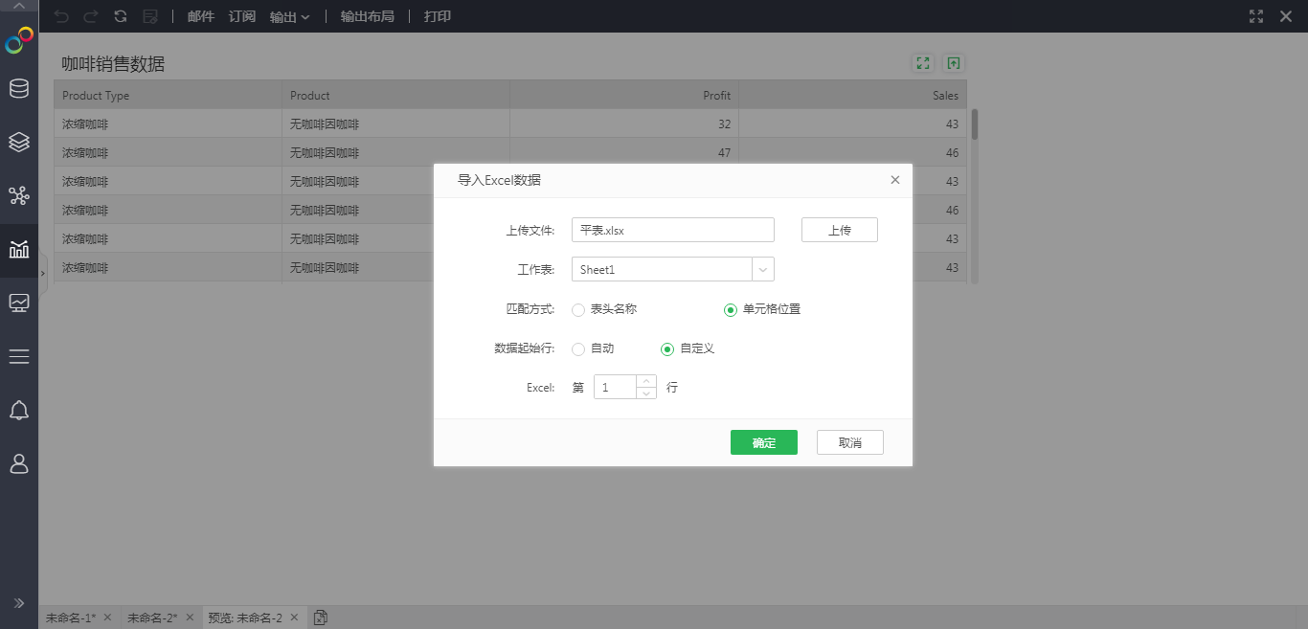1308x629 pixels.
Task: Click the 输出布局 menu item
Action: coord(367,16)
